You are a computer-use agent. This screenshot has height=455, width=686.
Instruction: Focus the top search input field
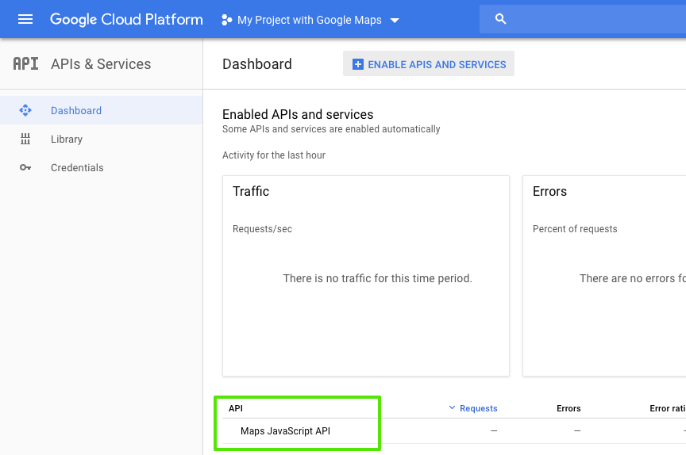(x=583, y=19)
